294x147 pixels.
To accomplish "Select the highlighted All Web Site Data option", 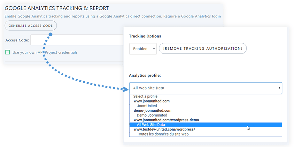I will 206,125.
